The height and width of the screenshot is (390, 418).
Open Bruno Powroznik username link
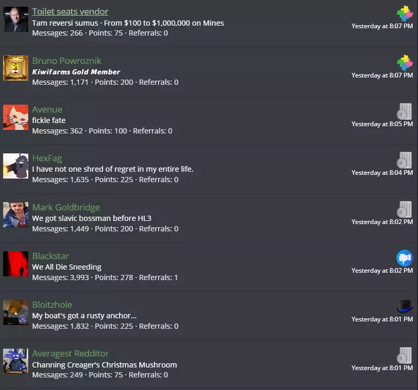[x=66, y=61]
